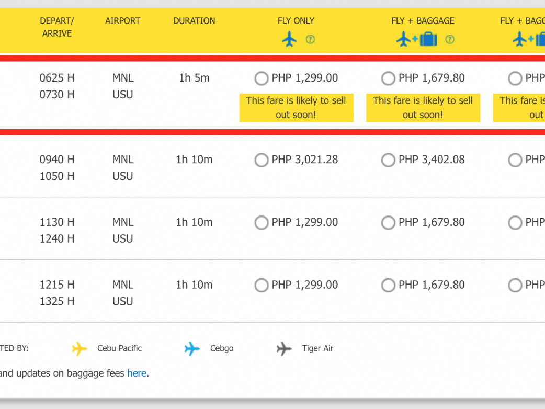Select Fly Only fare for 1215 H flight
Viewport: 545px width, 409px height.
click(x=262, y=286)
